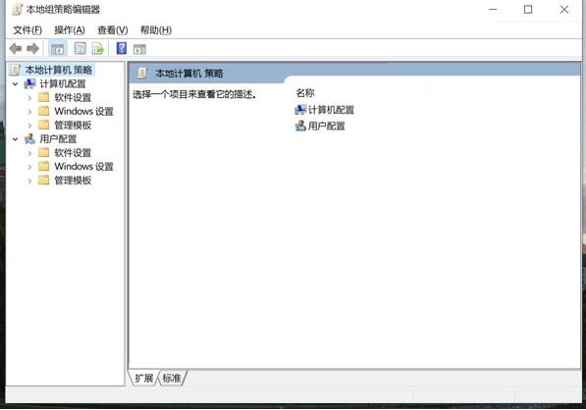Toggle the show/hide action pane icon
Image resolution: width=586 pixels, height=410 pixels.
pos(139,49)
